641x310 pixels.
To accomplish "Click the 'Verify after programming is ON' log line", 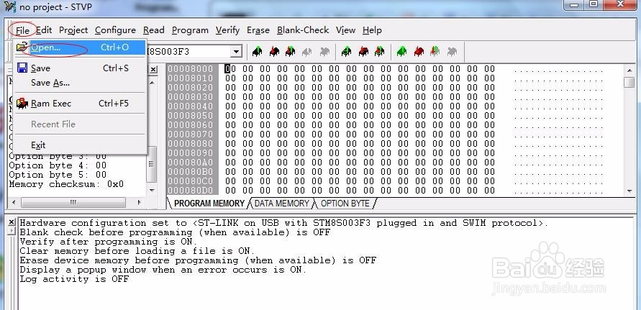I will coord(109,242).
